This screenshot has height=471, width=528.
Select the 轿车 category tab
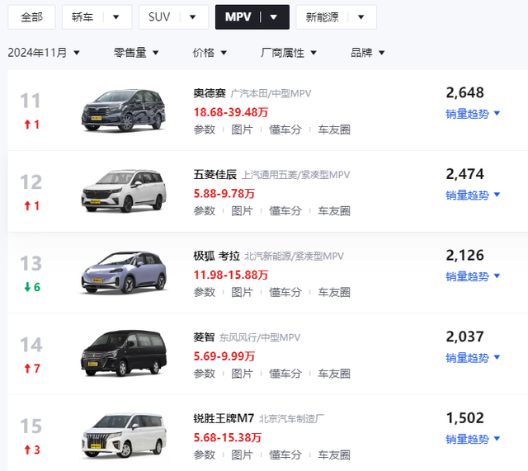click(x=82, y=17)
